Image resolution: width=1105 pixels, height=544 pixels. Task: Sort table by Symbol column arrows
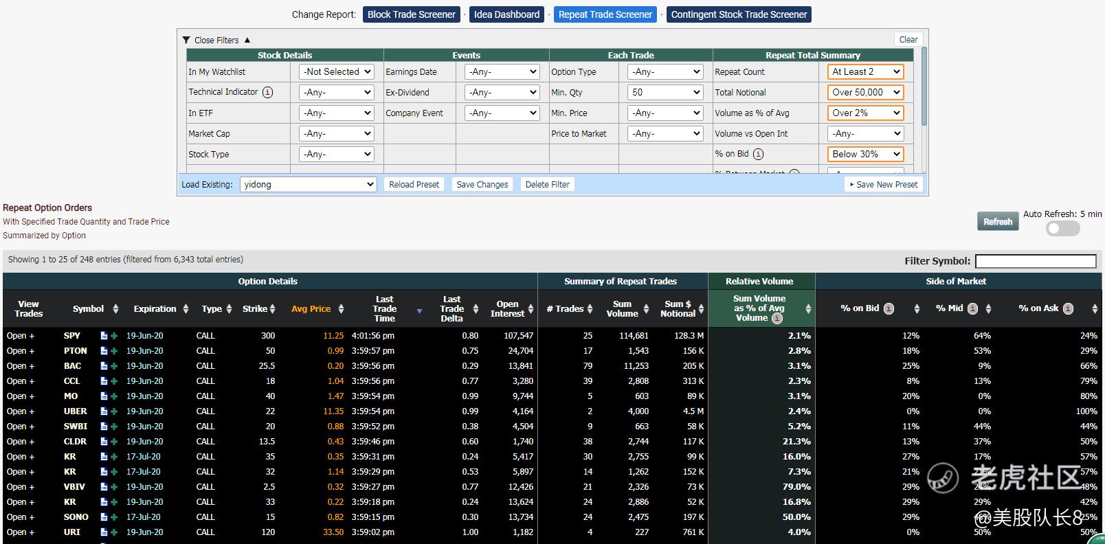tap(115, 309)
